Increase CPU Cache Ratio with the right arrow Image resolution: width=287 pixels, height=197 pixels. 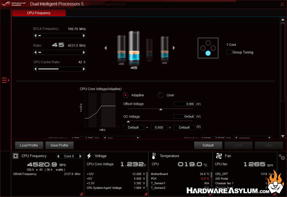(84, 69)
